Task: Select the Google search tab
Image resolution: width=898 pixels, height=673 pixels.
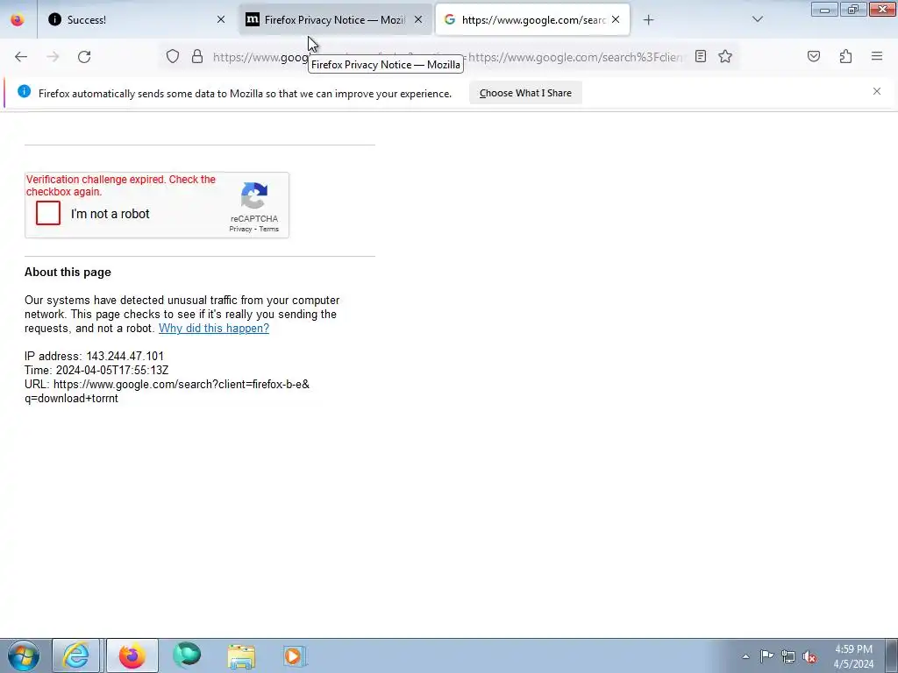Action: pyautogui.click(x=532, y=19)
